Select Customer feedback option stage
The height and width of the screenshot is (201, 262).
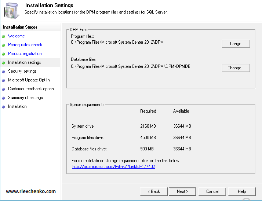pyautogui.click(x=31, y=89)
